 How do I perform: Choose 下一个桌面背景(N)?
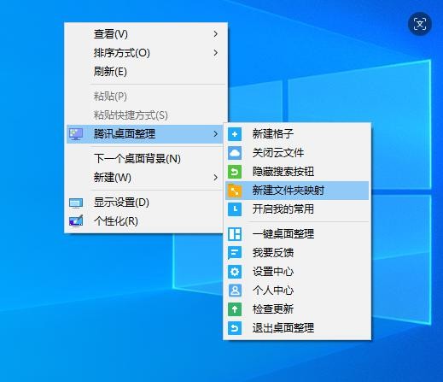point(146,159)
